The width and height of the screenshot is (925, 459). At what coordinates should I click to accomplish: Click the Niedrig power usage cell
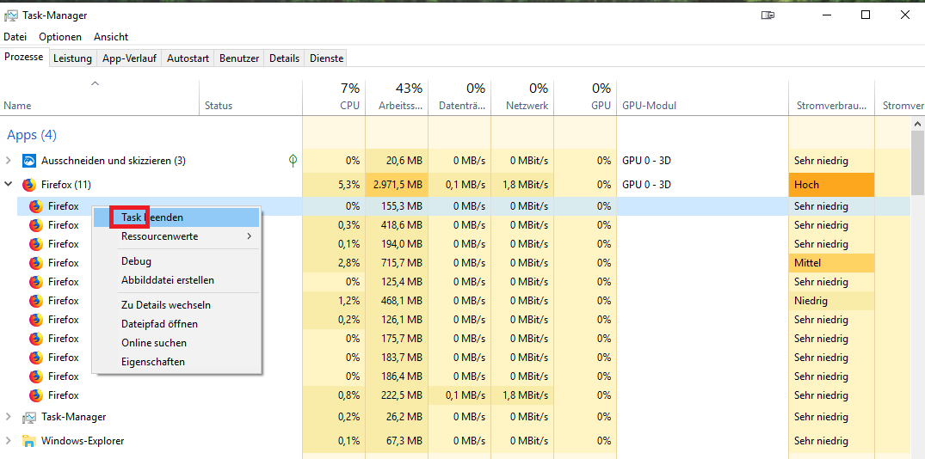pyautogui.click(x=832, y=301)
